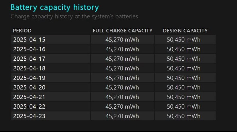
Task: Click the 2025-04-15 period cell
Action: 29,40
